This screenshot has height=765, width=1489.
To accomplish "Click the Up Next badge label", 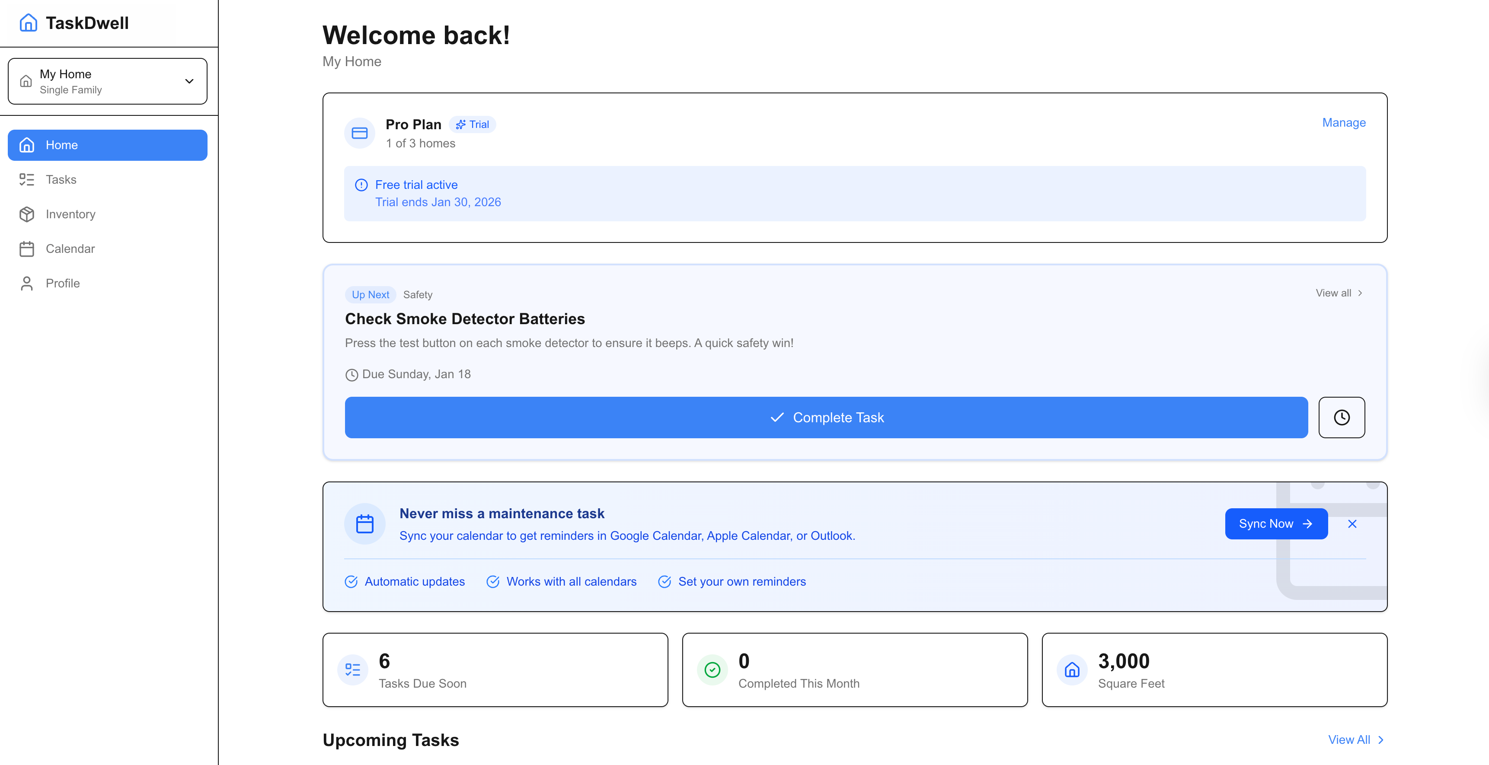I will coord(370,295).
